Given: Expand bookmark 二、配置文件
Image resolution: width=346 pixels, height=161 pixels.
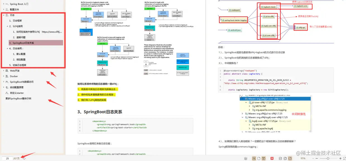Looking at the screenshot, I should tap(3, 9).
